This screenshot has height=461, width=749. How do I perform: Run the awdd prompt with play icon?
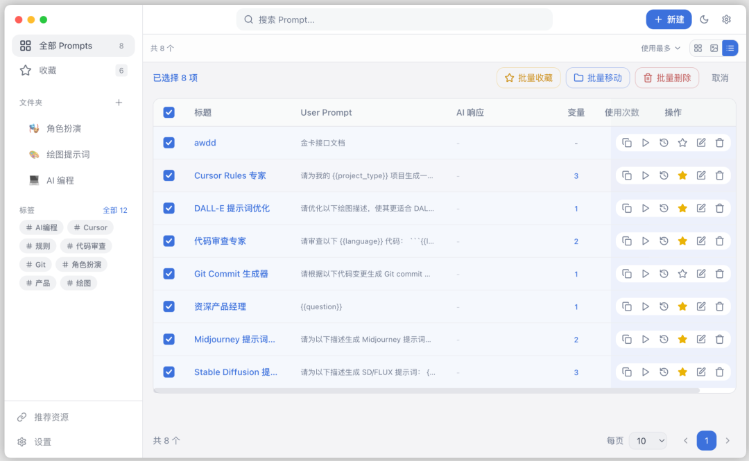click(x=646, y=143)
